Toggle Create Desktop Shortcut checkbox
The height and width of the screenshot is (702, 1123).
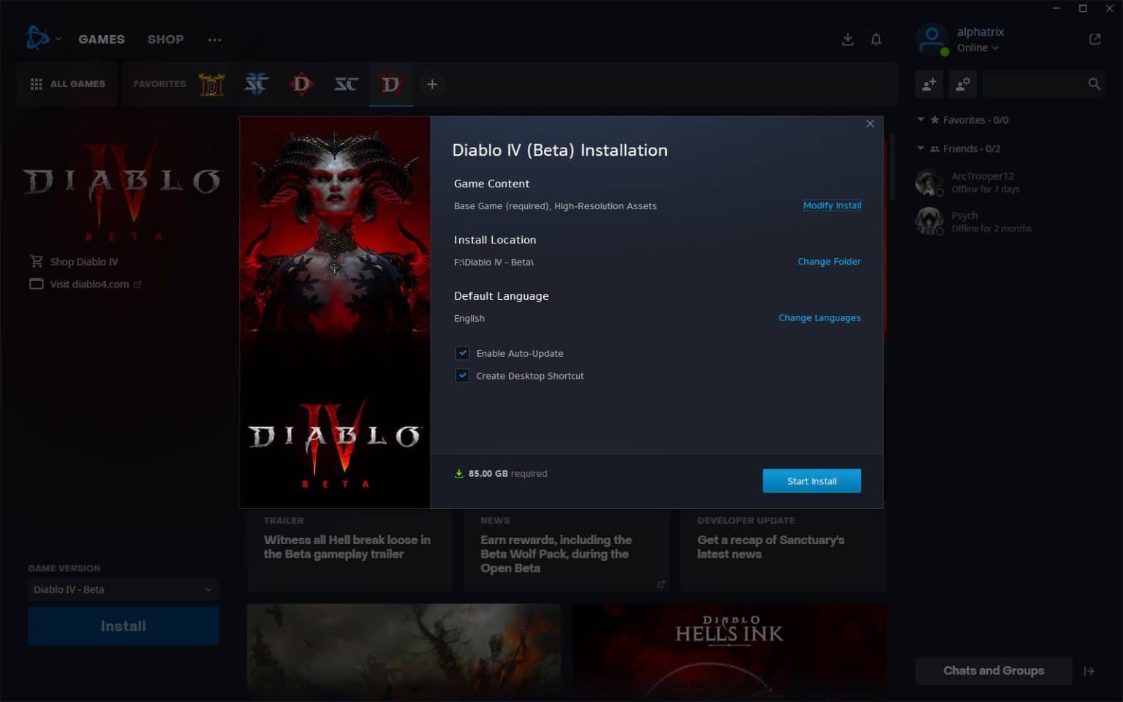[462, 376]
